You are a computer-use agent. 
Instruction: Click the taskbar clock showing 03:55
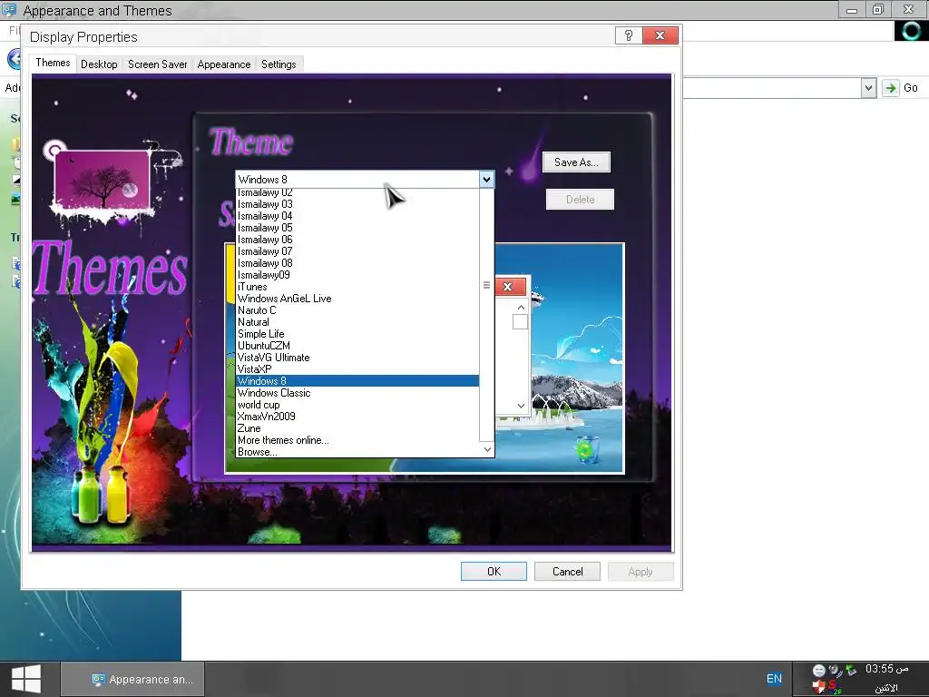tap(886, 669)
